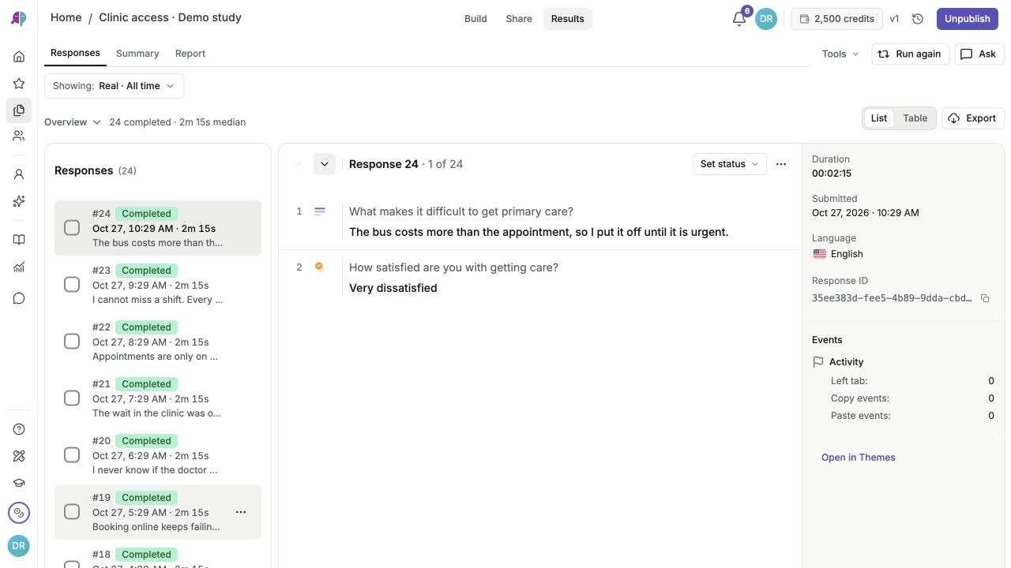Open the home icon in the sidebar

[19, 57]
